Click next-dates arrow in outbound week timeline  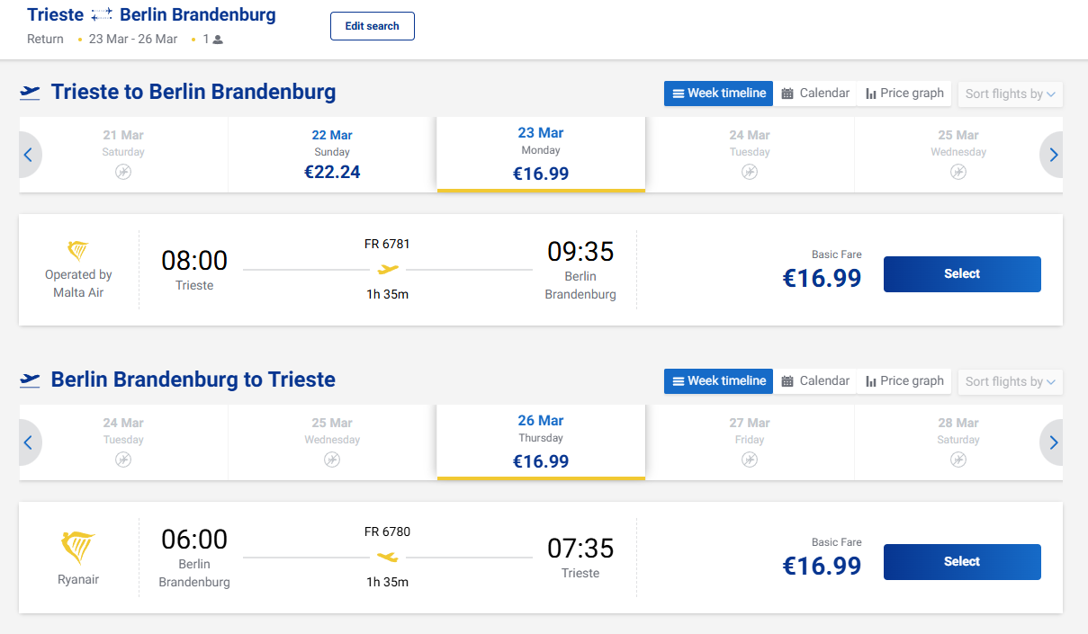coord(1053,155)
